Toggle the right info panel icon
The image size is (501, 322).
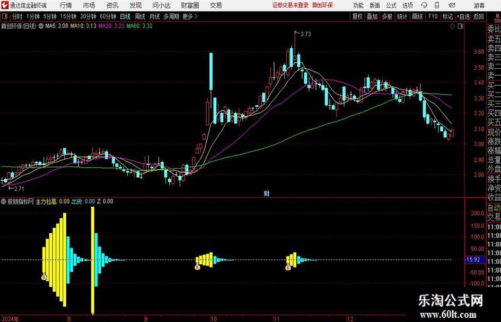(460, 26)
